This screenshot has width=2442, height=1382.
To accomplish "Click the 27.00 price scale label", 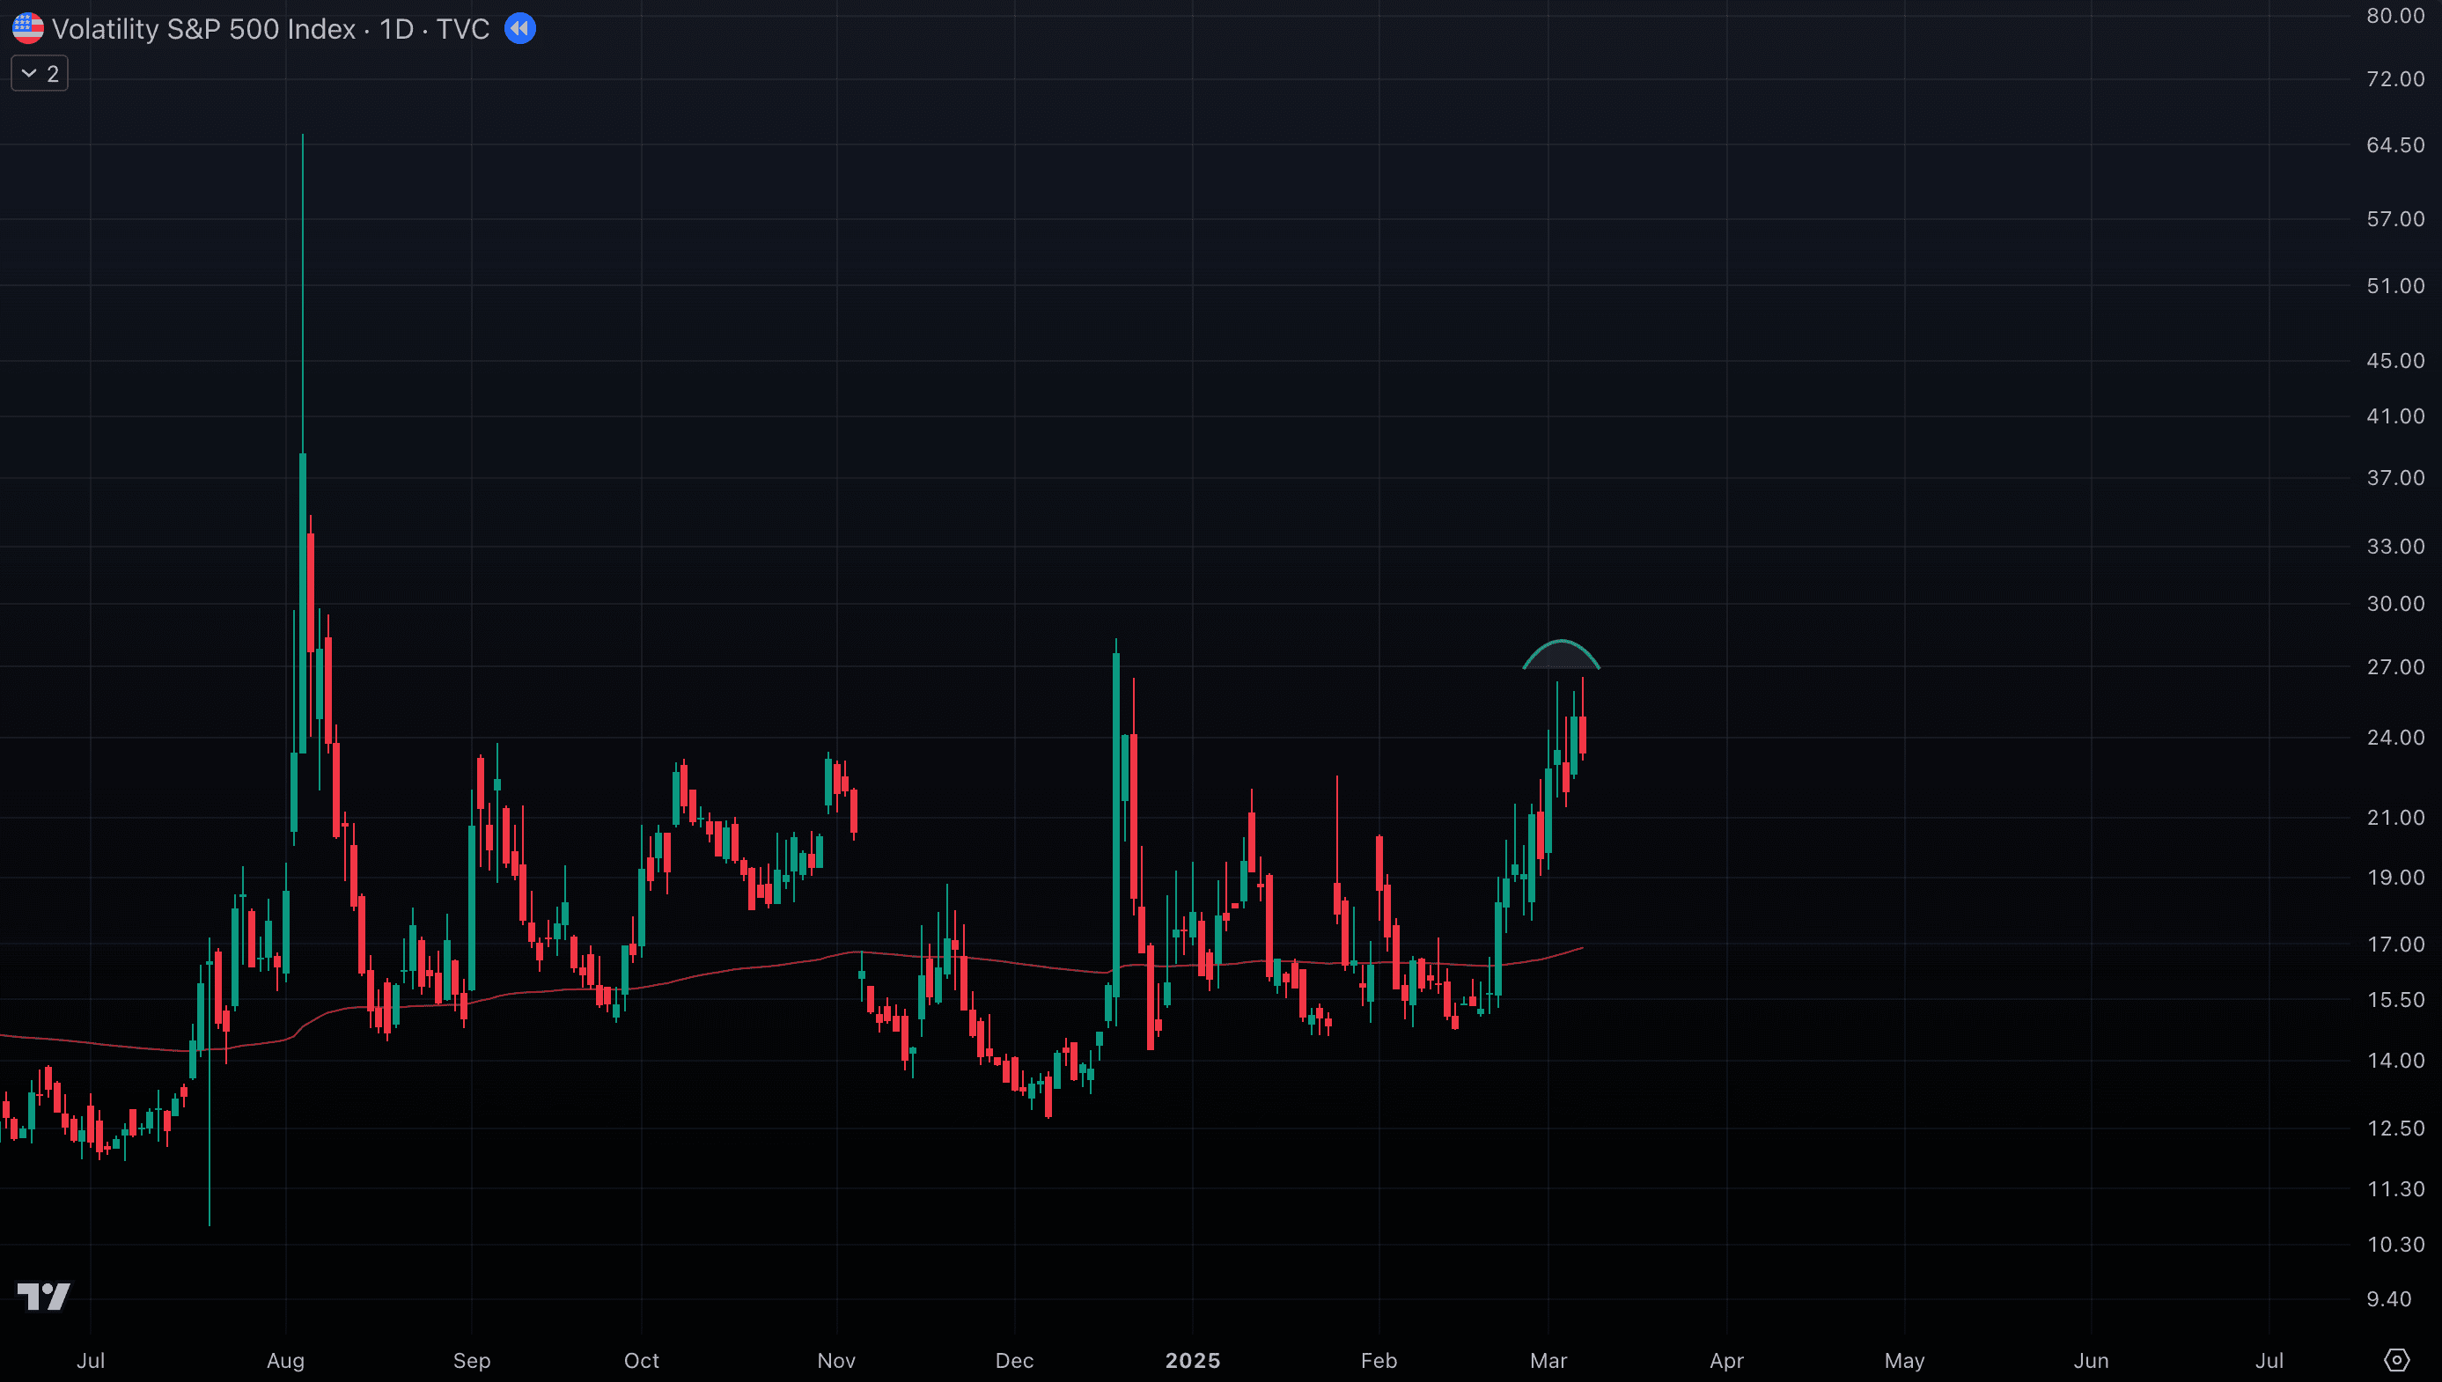I will (2394, 666).
